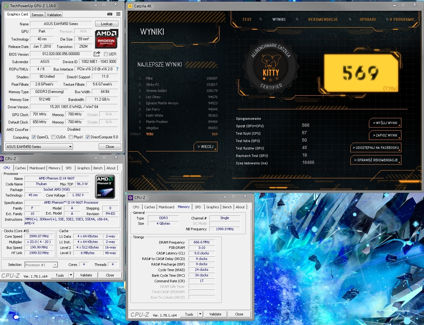The width and height of the screenshot is (424, 325).
Task: Click the 569 score panel
Action: point(361,73)
